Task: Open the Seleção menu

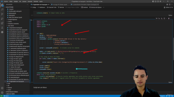Action: (x=16, y=1)
